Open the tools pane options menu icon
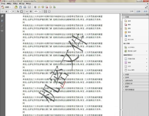149x116 pixels. [x=147, y=15]
